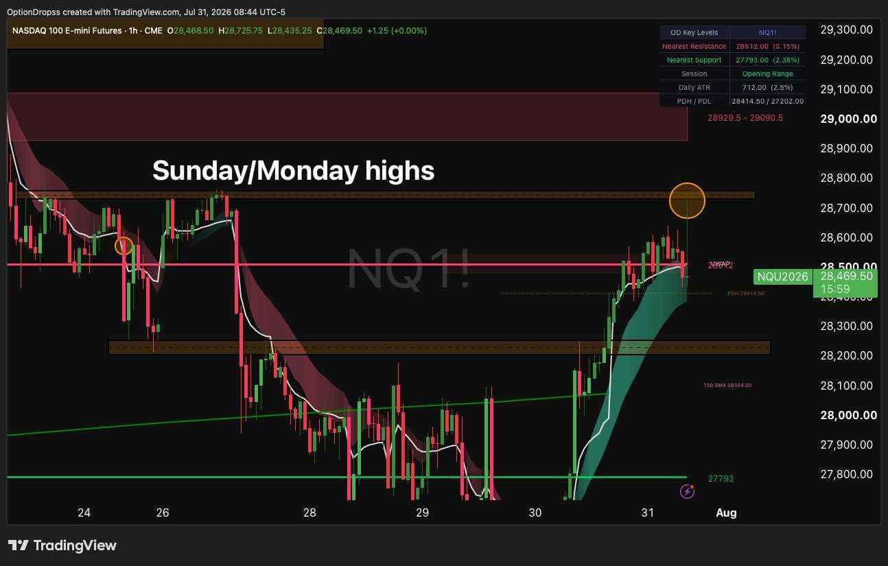
Task: Click the small orange circle near the 24th
Action: (124, 246)
